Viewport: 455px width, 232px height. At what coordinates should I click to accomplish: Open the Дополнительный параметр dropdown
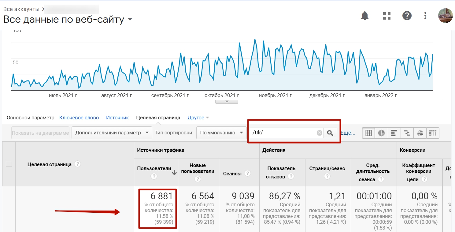pyautogui.click(x=112, y=133)
